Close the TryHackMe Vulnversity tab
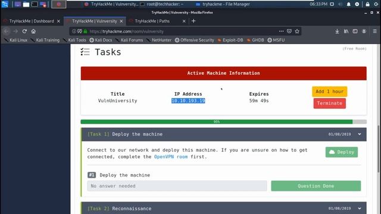Screen dimensions: 381x214 (121, 21)
